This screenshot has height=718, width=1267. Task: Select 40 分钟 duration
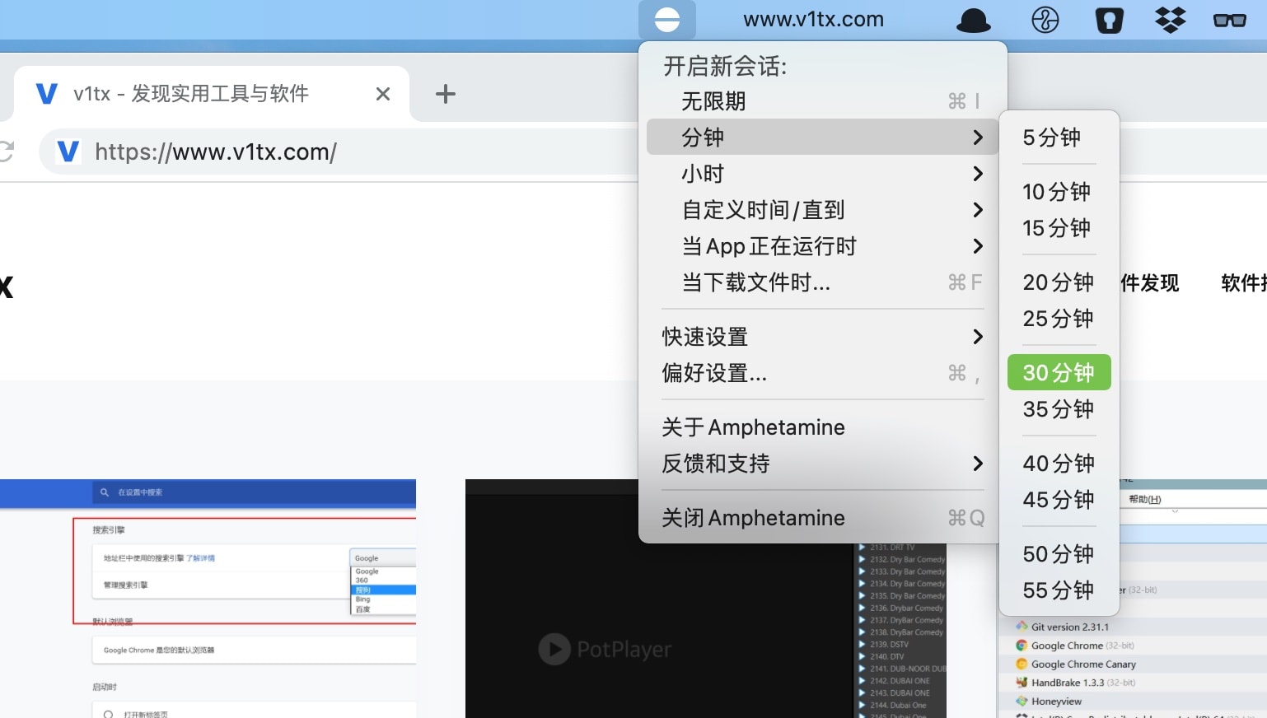(1059, 464)
